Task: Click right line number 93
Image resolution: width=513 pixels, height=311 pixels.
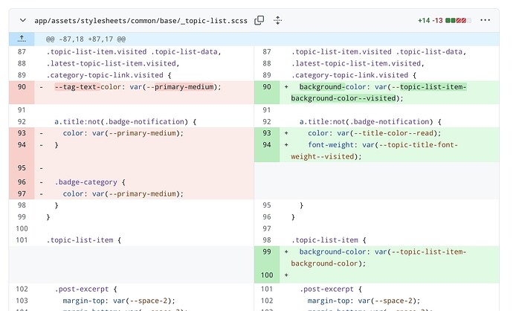Action: tap(267, 133)
